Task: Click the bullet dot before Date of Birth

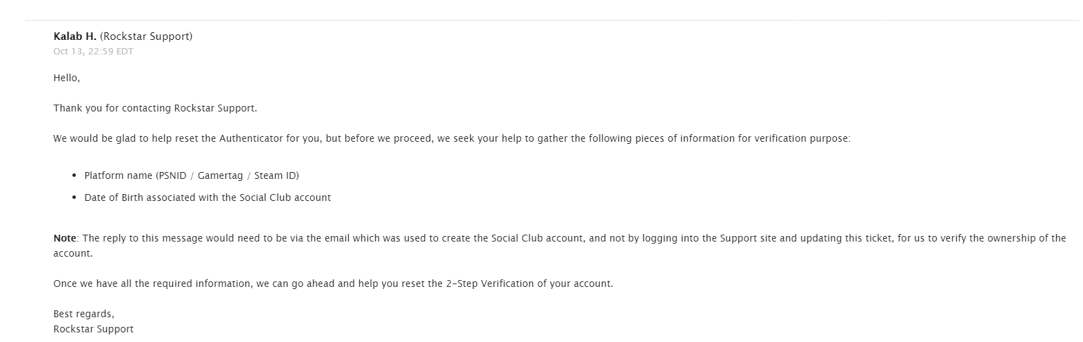Action: [x=74, y=197]
